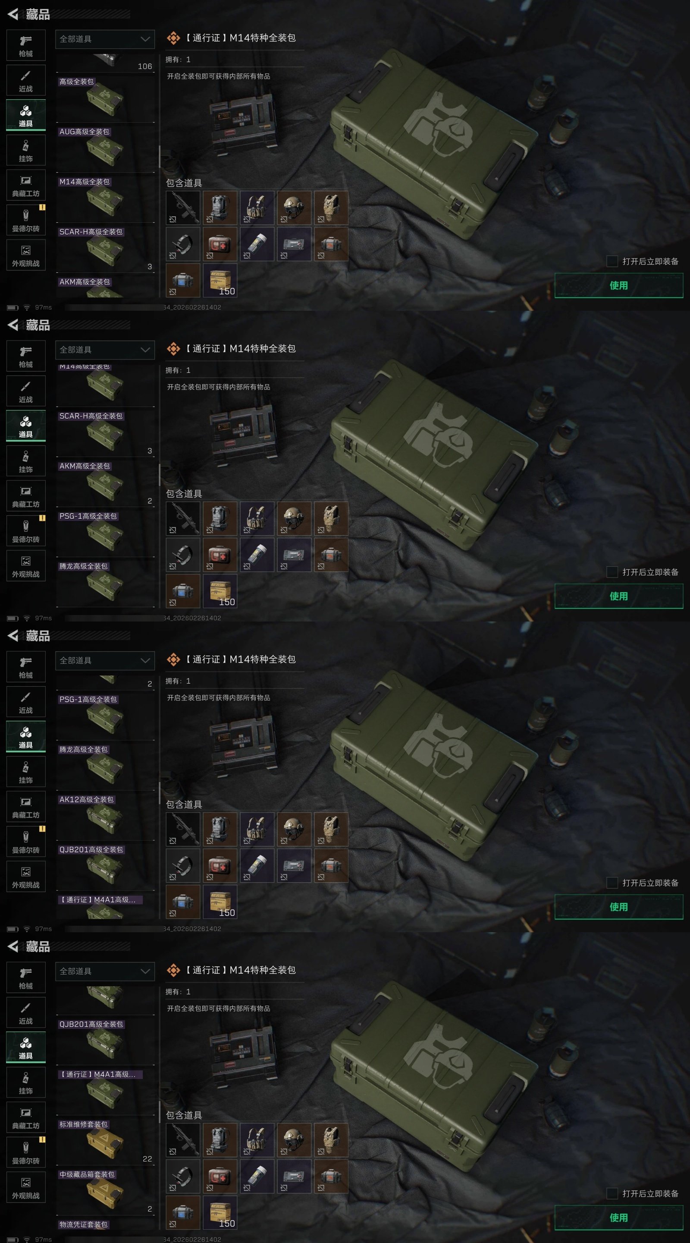Open 全部道具 dropdown above the AK12 list
Viewport: 690px width, 1243px height.
[x=105, y=661]
